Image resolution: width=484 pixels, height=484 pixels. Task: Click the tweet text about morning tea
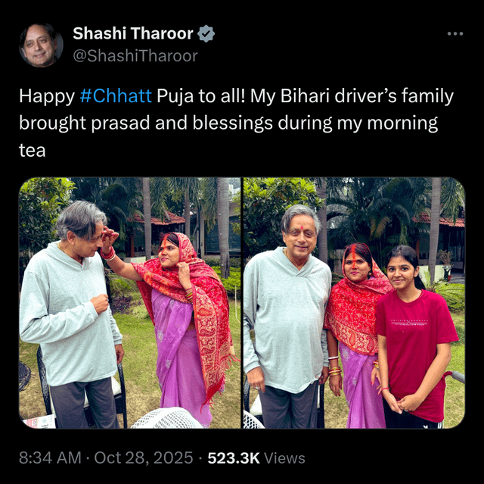[237, 123]
